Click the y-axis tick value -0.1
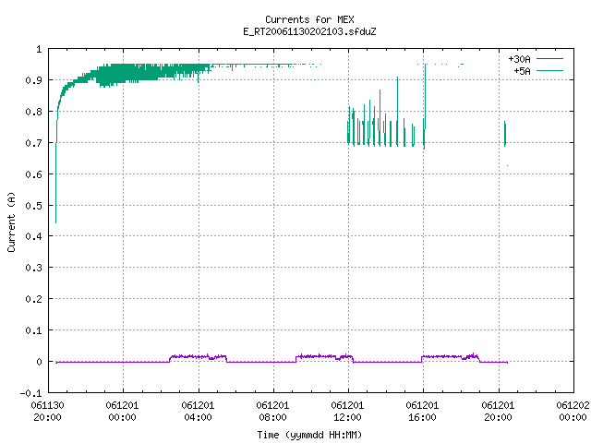Image resolution: width=591 pixels, height=443 pixels. [30, 393]
